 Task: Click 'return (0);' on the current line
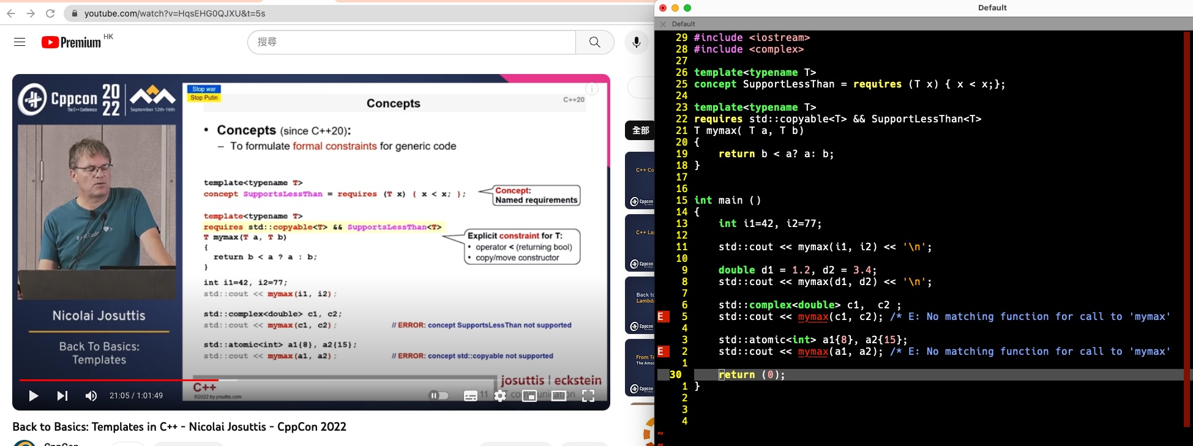[x=752, y=374]
